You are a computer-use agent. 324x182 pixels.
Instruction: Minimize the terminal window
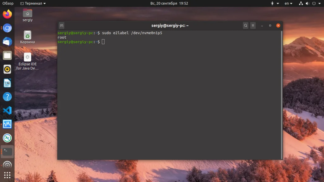click(262, 26)
